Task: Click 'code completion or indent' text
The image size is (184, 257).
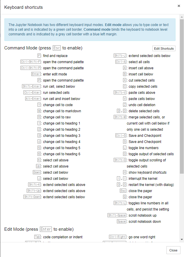Action: pyautogui.click(x=63, y=237)
